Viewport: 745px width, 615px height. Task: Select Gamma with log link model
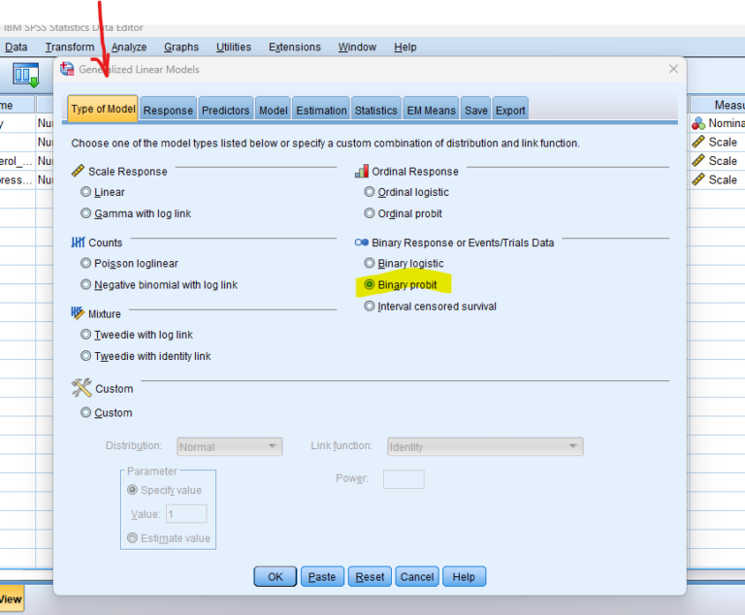(x=86, y=213)
